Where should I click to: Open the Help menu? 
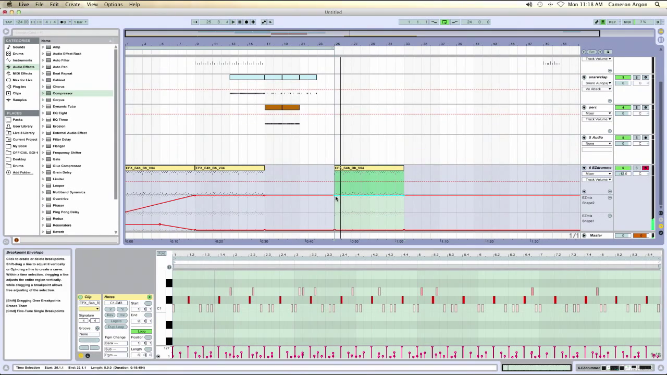click(134, 4)
